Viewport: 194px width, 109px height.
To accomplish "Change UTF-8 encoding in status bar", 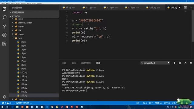I will pyautogui.click(x=167, y=103).
